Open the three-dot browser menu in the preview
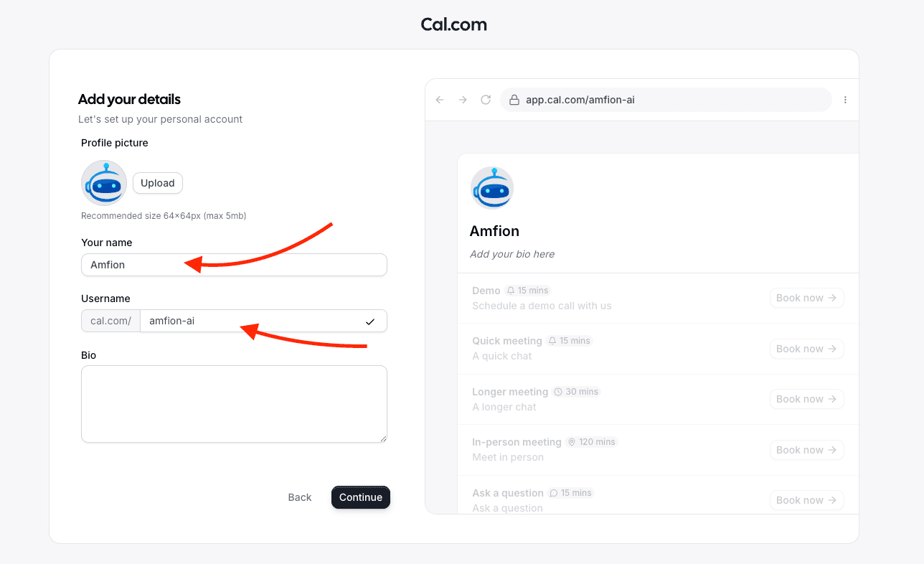The width and height of the screenshot is (924, 564). (x=845, y=100)
